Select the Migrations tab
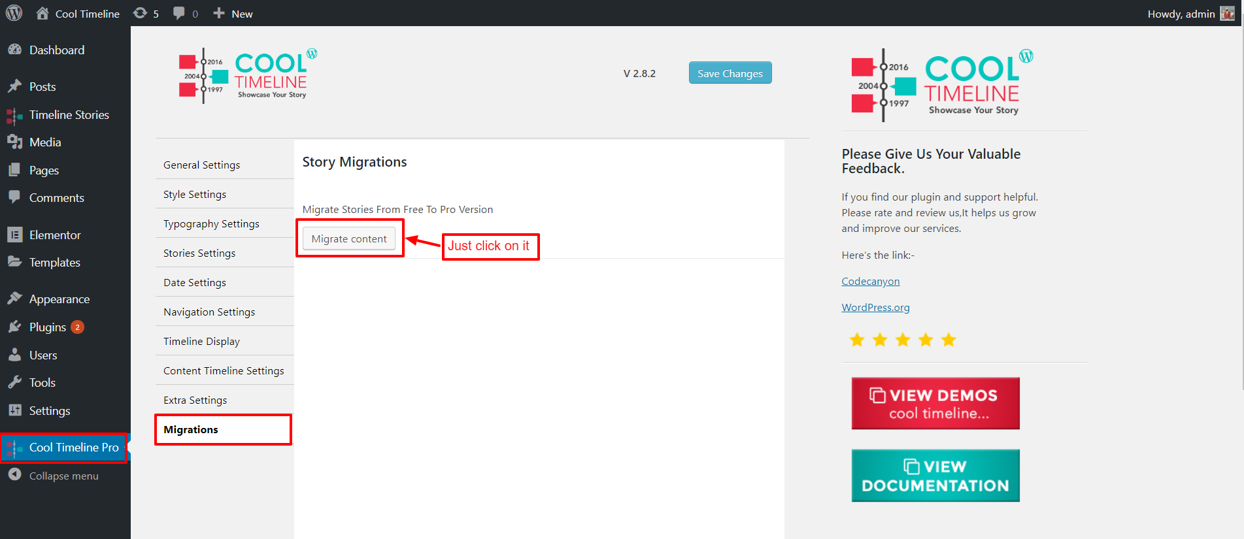Image resolution: width=1244 pixels, height=539 pixels. 224,429
